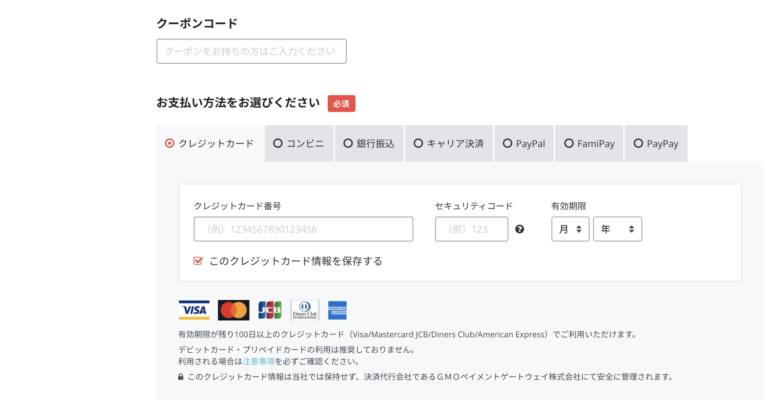This screenshot has height=409, width=783.
Task: Switch to the PayPay payment tab
Action: point(656,143)
